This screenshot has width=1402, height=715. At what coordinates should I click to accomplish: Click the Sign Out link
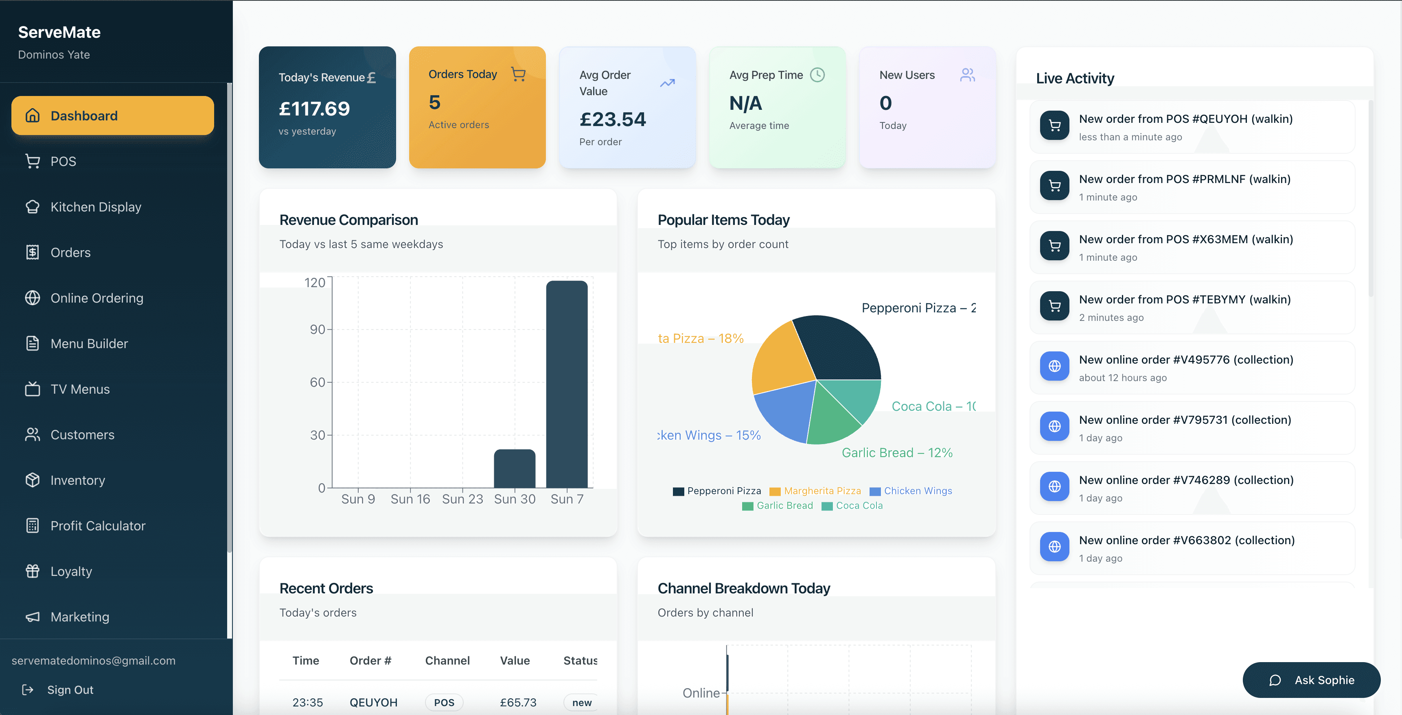(x=70, y=689)
